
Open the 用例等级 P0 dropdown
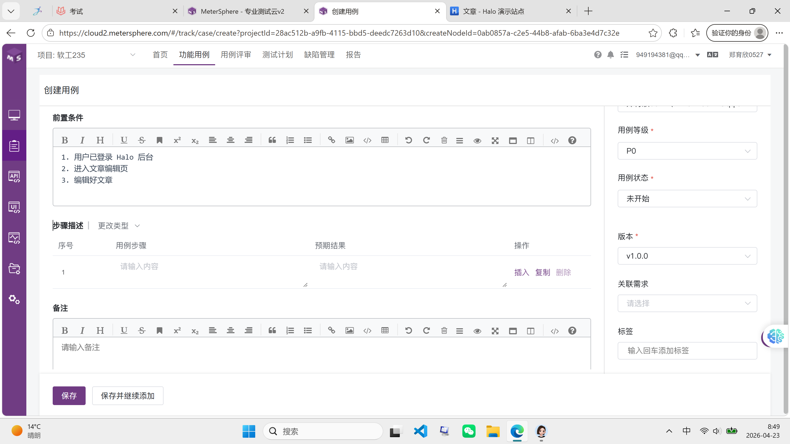point(687,151)
